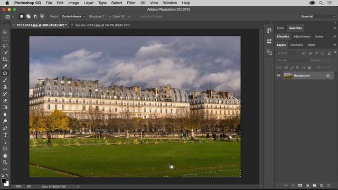Toggle adjustment layer filter in Layers panel
The height and width of the screenshot is (190, 338).
click(310, 53)
